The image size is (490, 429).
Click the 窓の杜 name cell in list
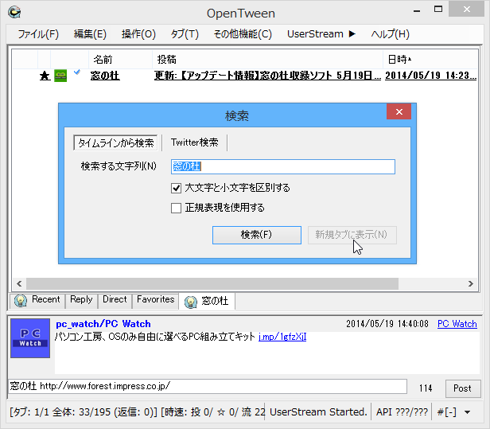(x=105, y=76)
